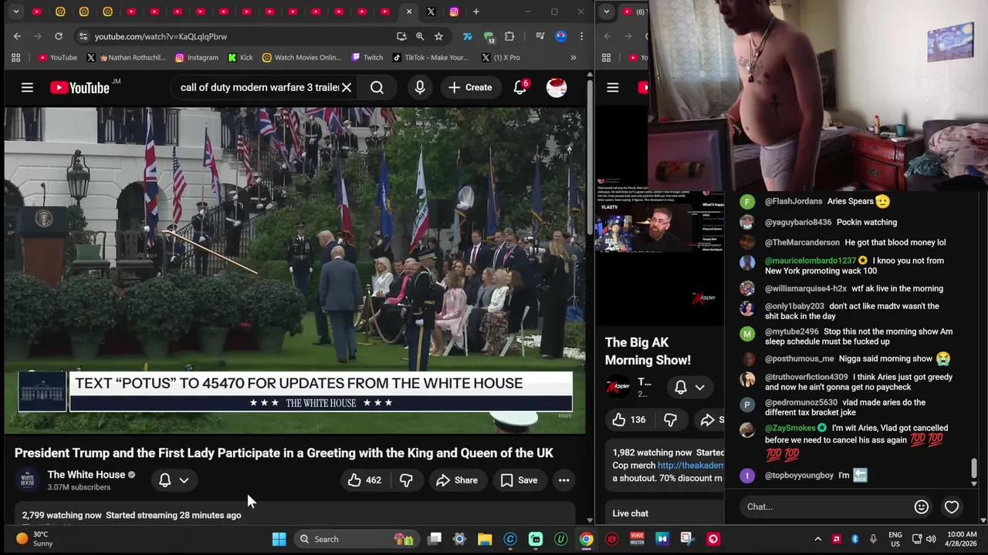Open the taskbar volume icon
This screenshot has height=555, width=988.
[x=931, y=539]
